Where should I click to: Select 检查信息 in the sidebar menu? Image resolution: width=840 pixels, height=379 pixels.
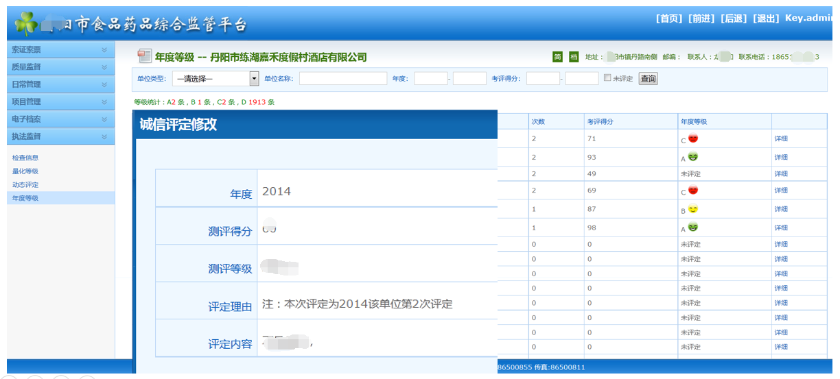25,158
